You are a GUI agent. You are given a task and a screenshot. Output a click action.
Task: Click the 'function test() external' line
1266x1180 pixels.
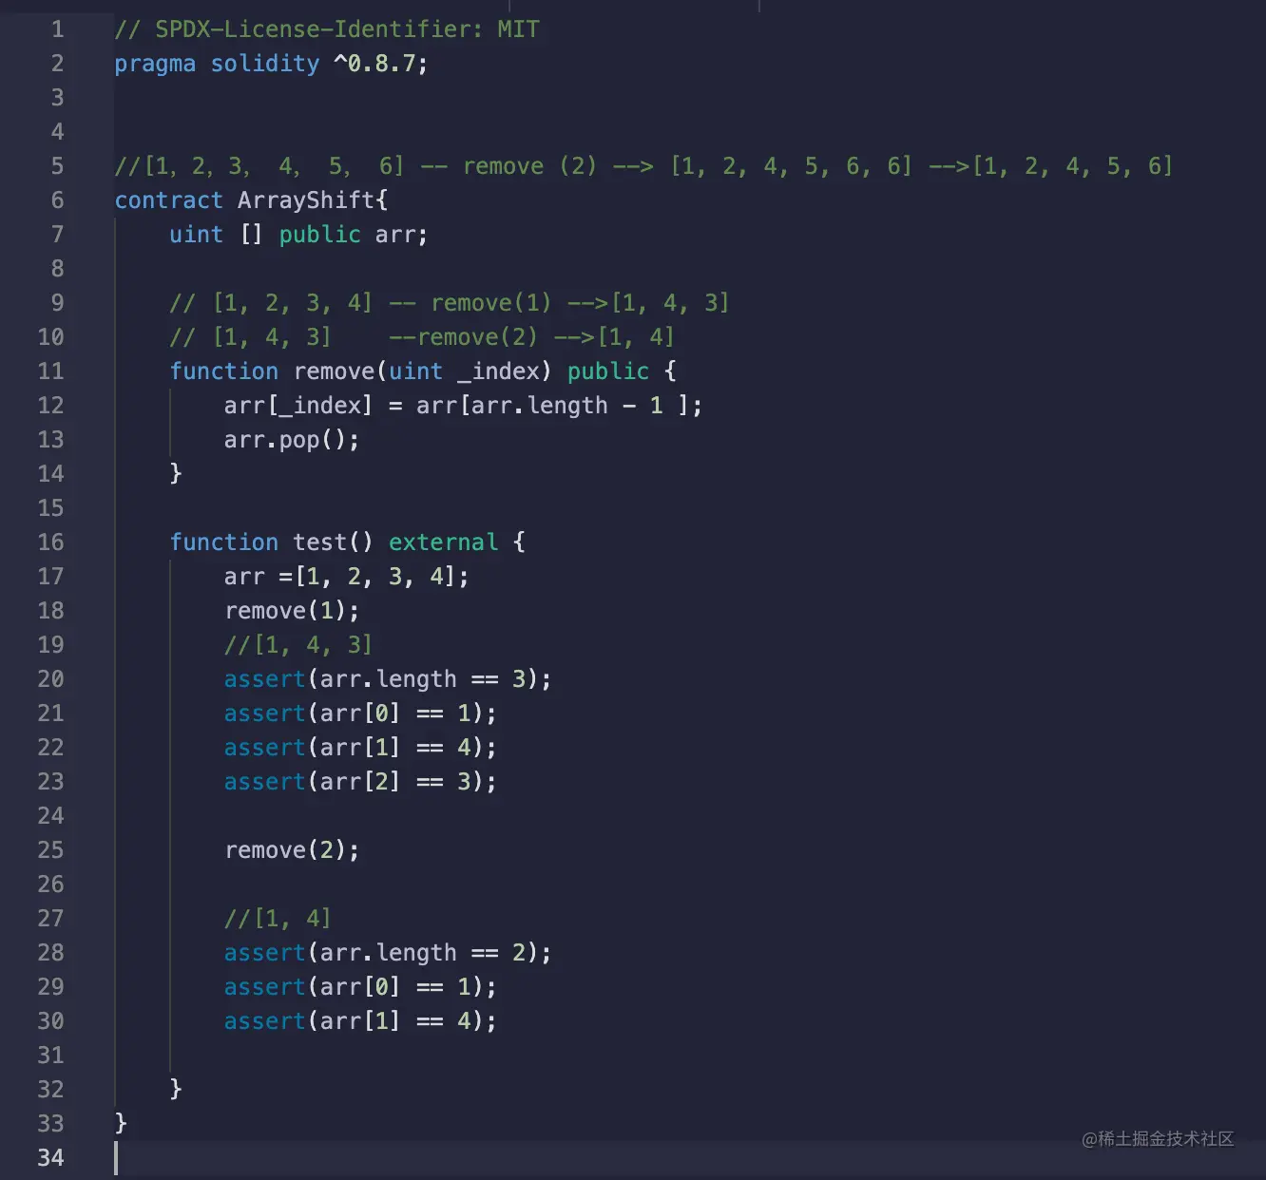tap(347, 542)
